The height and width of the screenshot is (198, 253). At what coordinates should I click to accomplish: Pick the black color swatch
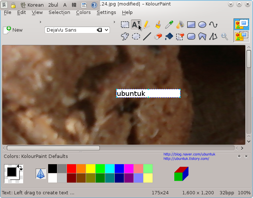pos(53,169)
